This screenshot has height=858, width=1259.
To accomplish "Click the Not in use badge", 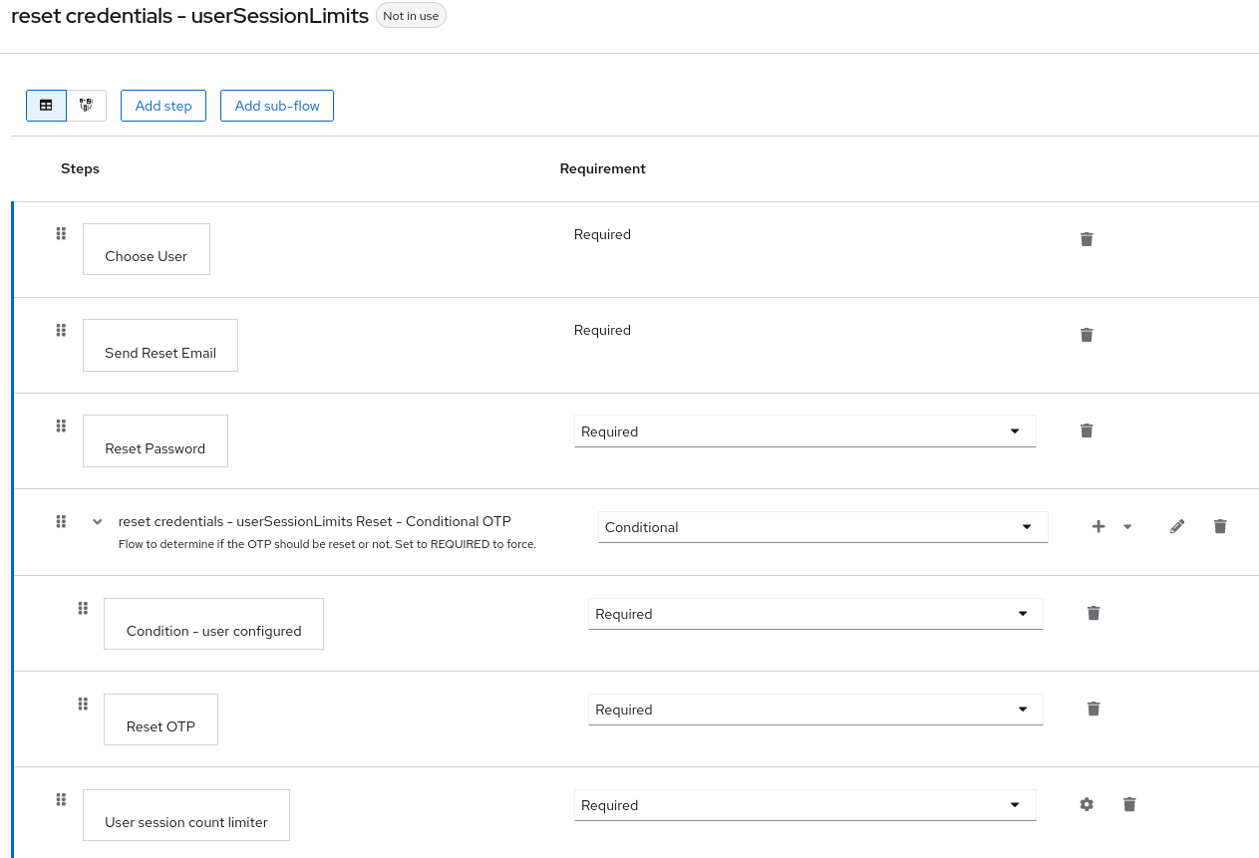I will point(411,15).
